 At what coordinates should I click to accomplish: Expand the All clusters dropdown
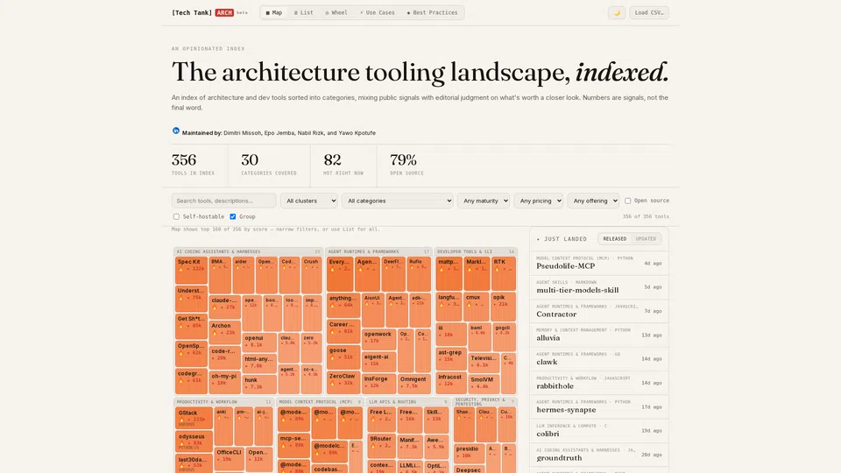click(309, 201)
